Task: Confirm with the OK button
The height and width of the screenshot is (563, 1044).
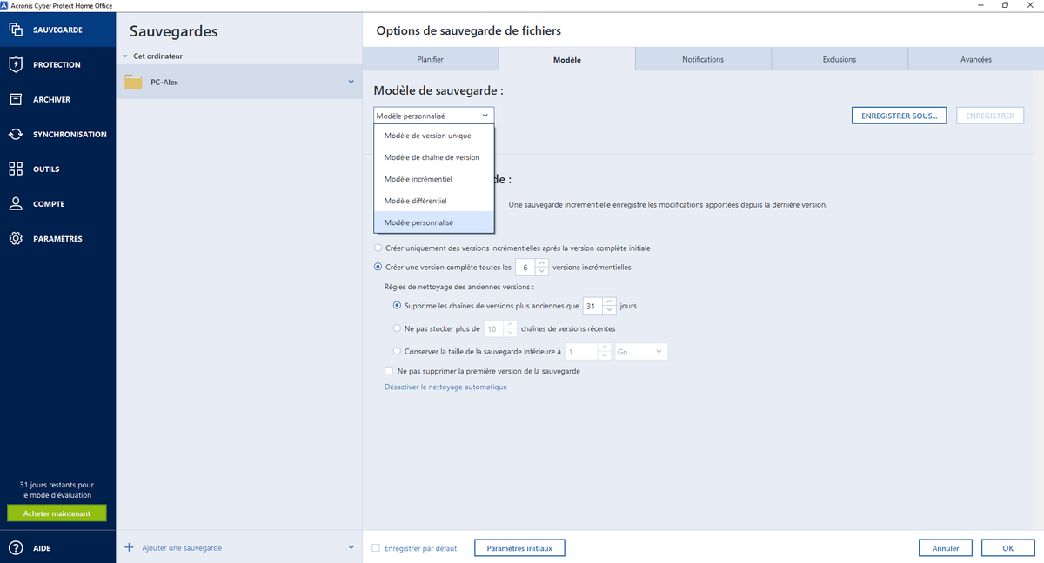Action: 1007,548
